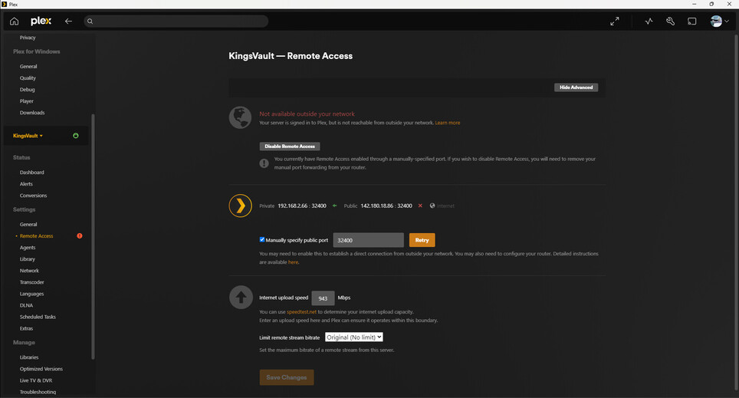
Task: Open Optimized Versions
Action: point(41,369)
